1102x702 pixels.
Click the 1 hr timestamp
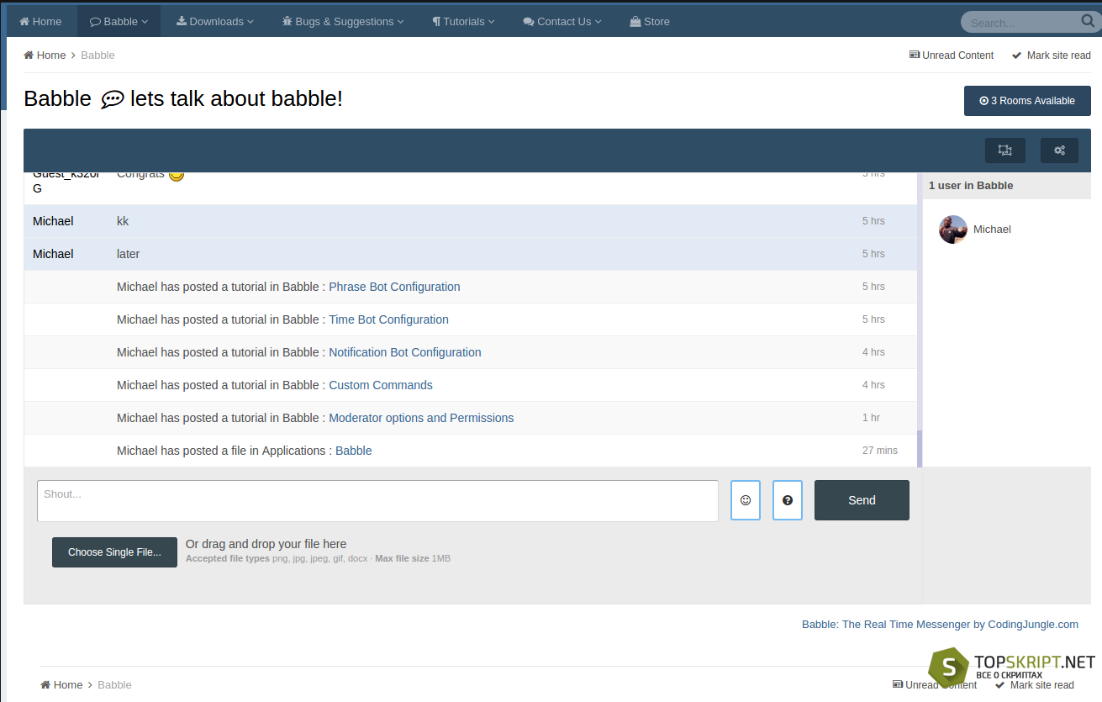[872, 418]
